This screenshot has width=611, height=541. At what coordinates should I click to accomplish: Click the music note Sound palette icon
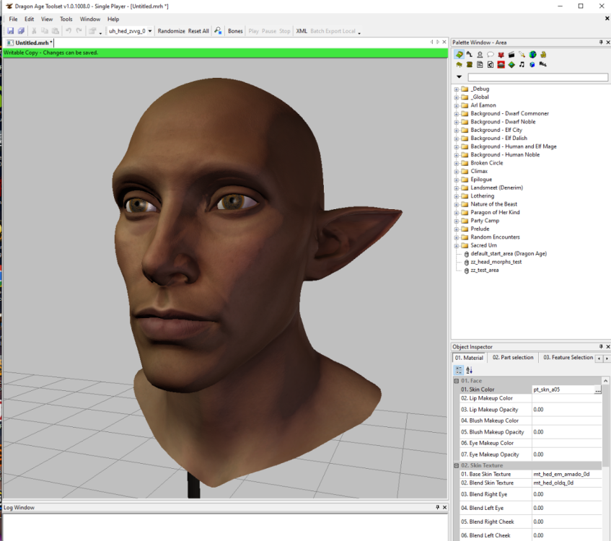click(x=522, y=65)
